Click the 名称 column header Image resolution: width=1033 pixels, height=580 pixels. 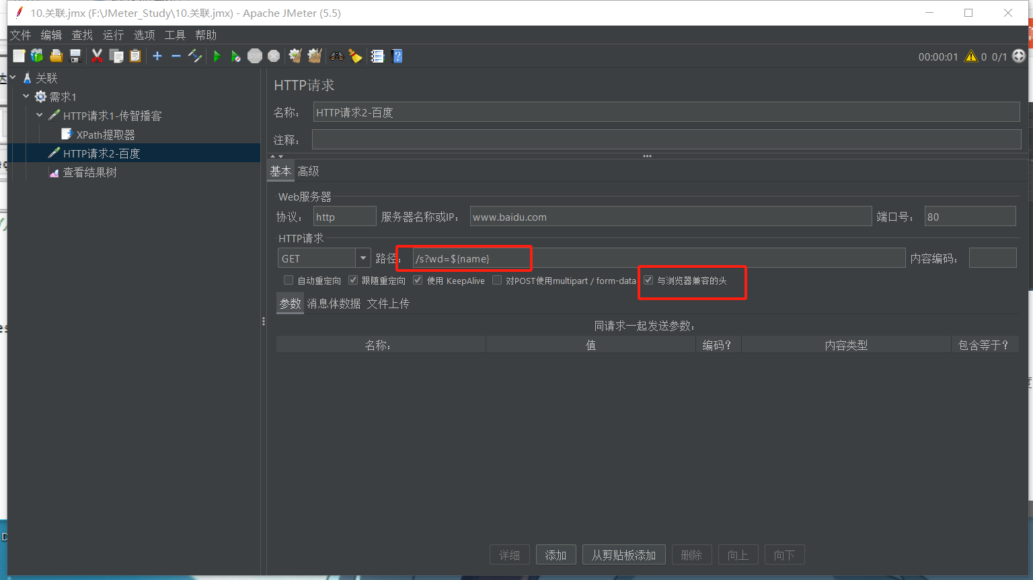(x=381, y=345)
